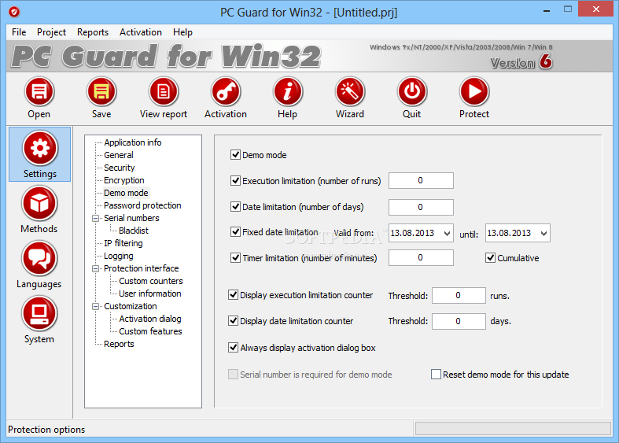
Task: Select the Languages speech bubble icon
Action: coord(39,259)
